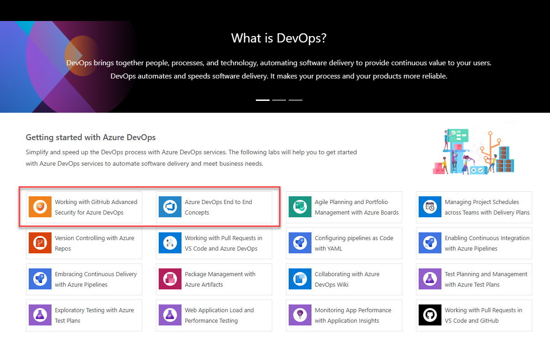Click the black GitHub octocat icon
Viewport: 550px width, 346px height.
430,315
